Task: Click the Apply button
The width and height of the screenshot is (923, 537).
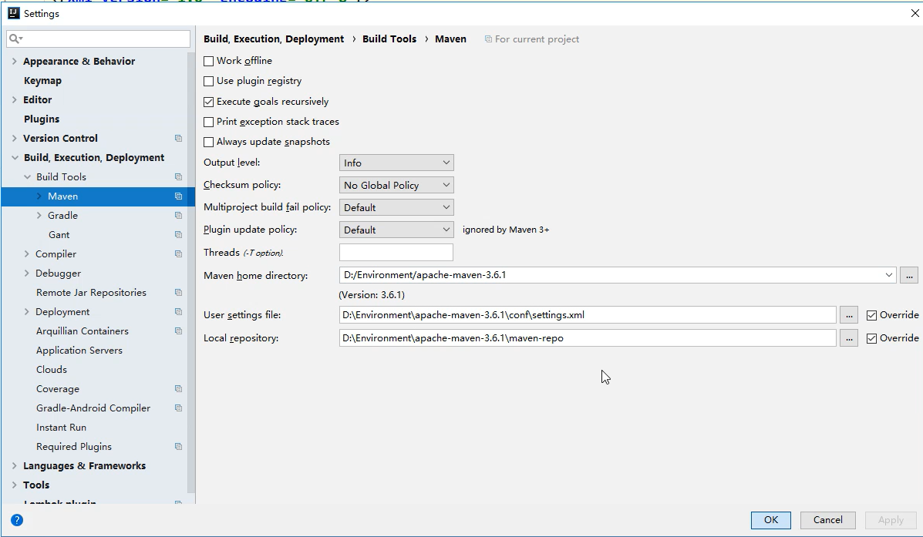Action: 891,520
